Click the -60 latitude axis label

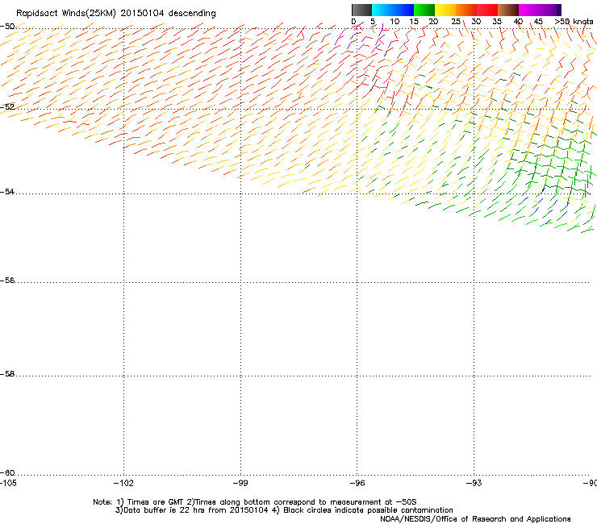click(7, 472)
